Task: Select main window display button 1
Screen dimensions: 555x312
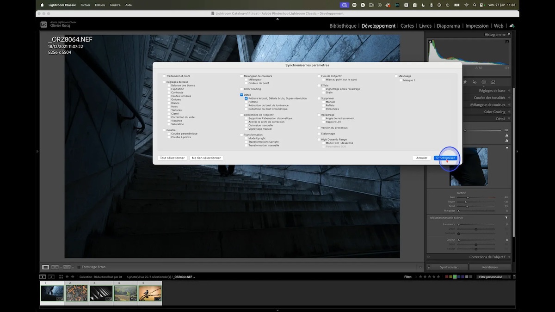Action: click(x=43, y=277)
